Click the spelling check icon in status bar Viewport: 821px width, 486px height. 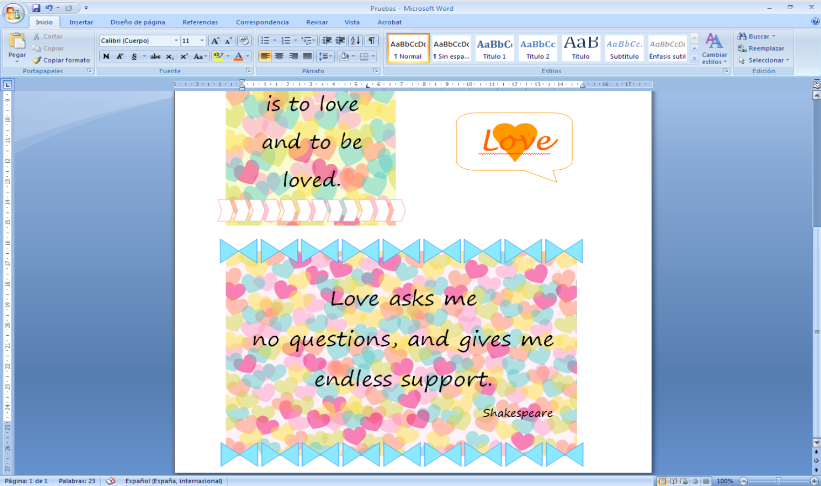tap(111, 481)
